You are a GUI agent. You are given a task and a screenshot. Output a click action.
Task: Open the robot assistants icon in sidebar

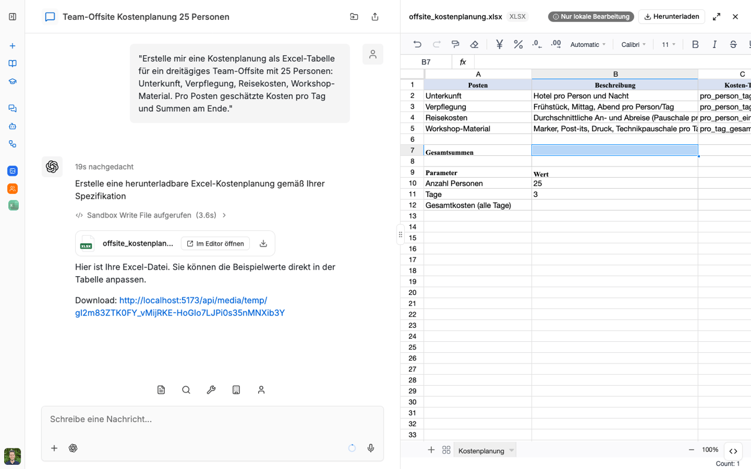click(12, 126)
